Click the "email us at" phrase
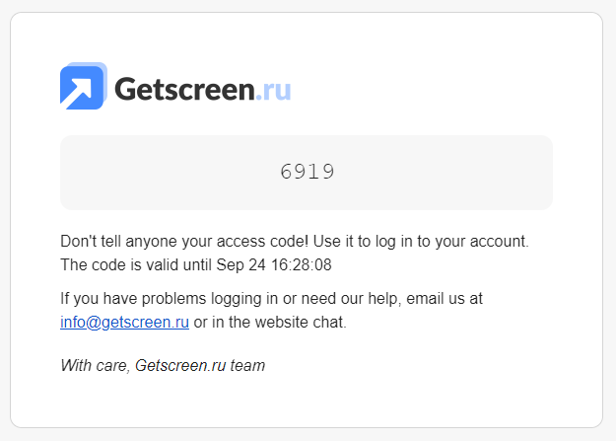Screen dimensions: 616x441 point(445,299)
